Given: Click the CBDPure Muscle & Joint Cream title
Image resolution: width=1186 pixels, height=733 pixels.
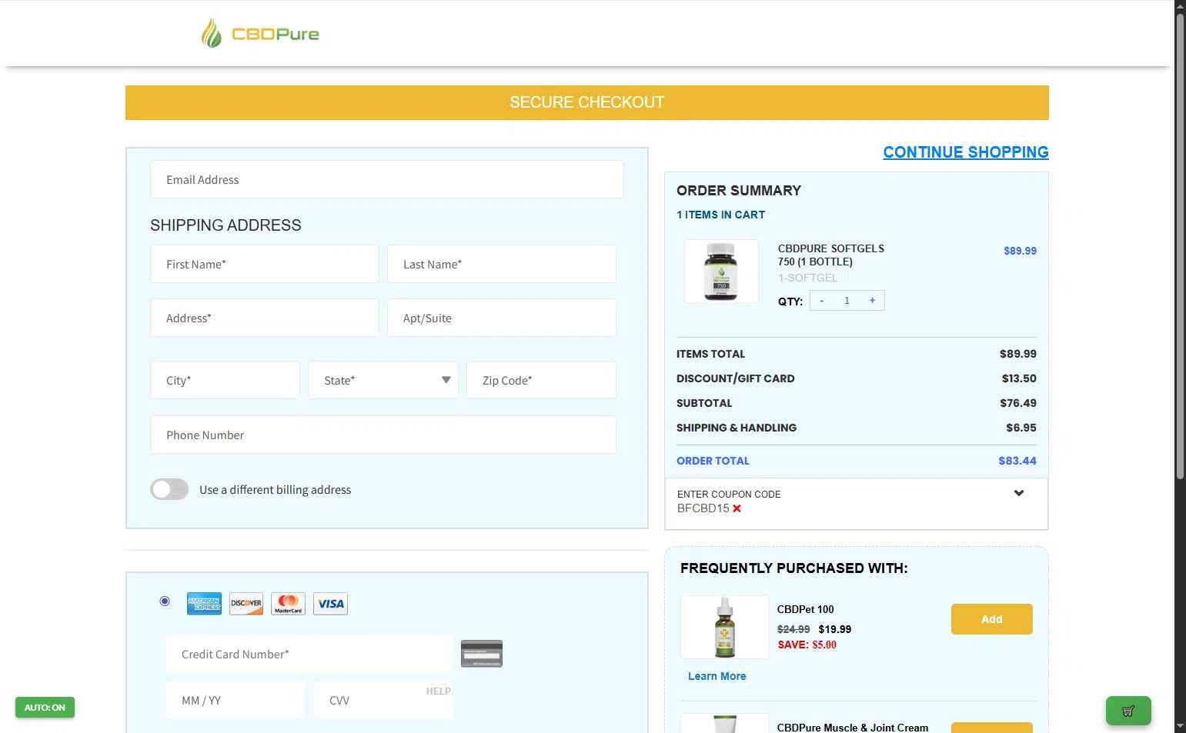Looking at the screenshot, I should pos(853,727).
